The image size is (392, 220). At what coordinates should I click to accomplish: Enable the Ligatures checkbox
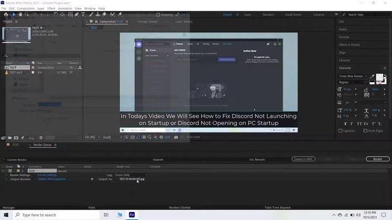tap(341, 131)
